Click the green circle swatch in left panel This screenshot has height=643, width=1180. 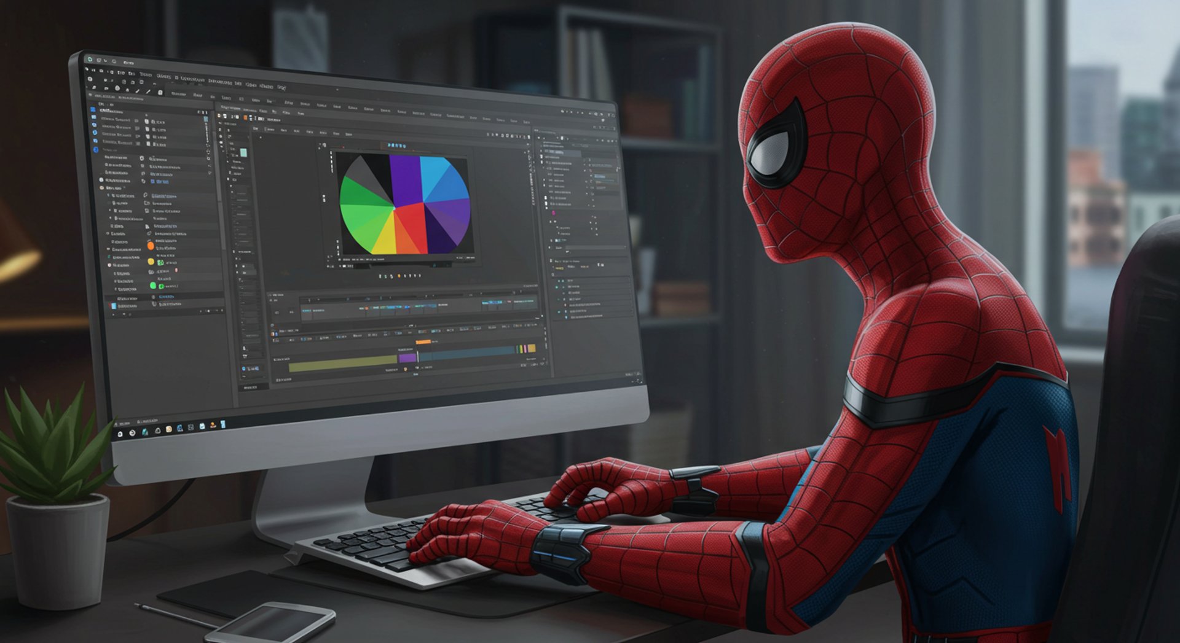[153, 286]
